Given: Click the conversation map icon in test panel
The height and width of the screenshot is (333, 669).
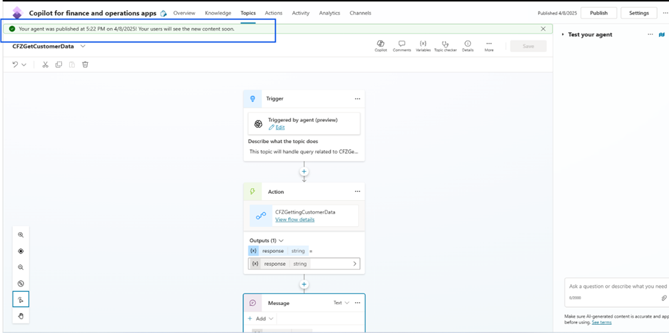Looking at the screenshot, I should click(x=661, y=34).
